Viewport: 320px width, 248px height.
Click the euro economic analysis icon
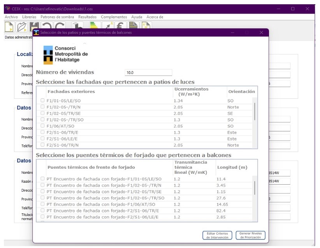120,25
